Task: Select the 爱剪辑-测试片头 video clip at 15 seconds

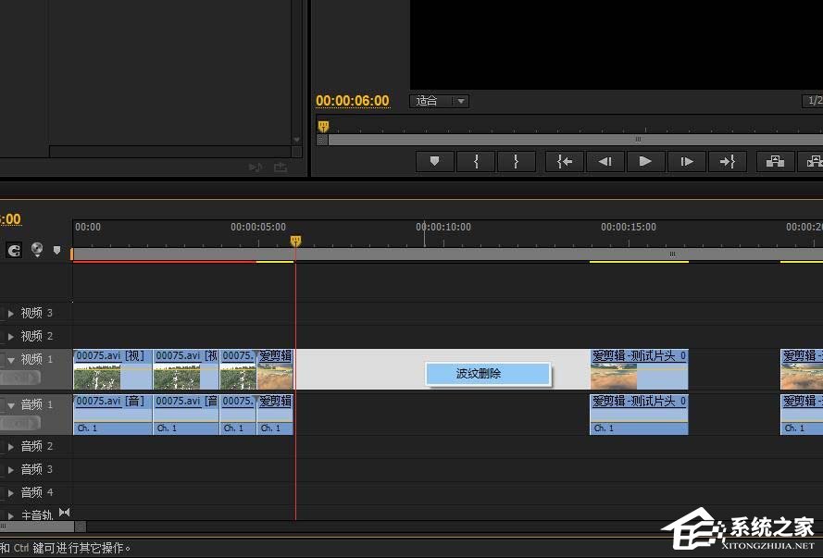Action: pos(639,370)
